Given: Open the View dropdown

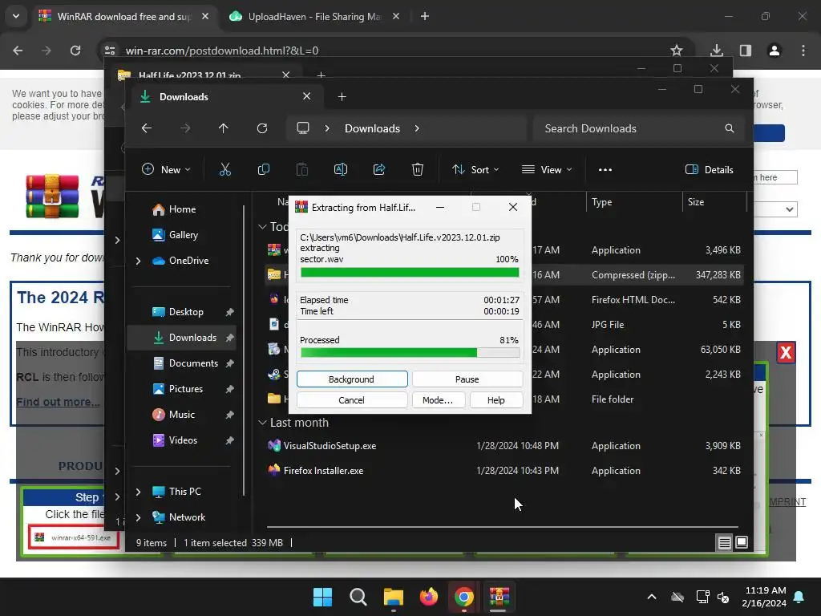Looking at the screenshot, I should (547, 170).
